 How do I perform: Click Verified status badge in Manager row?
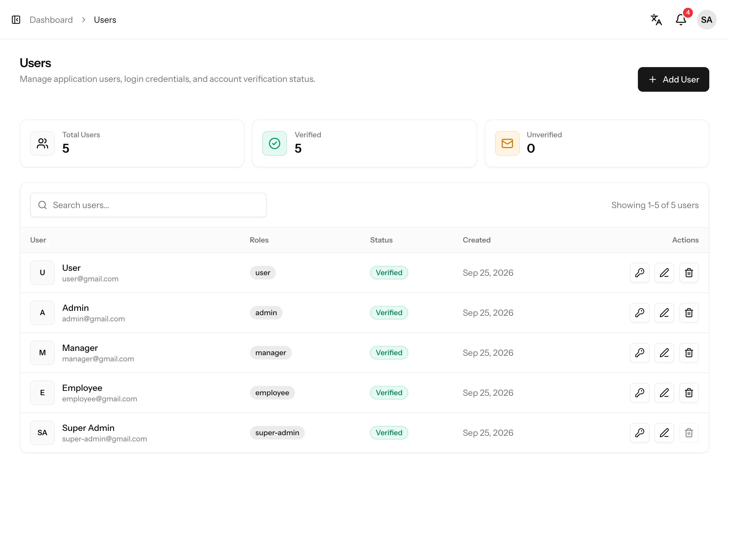click(x=389, y=353)
